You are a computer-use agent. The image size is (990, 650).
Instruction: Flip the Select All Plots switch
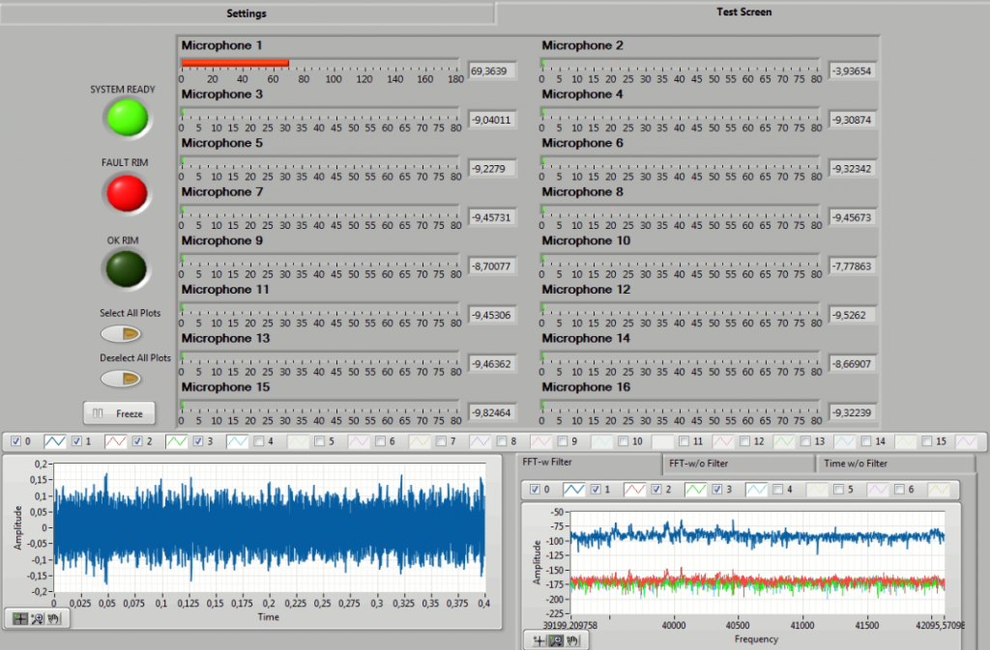pyautogui.click(x=119, y=333)
